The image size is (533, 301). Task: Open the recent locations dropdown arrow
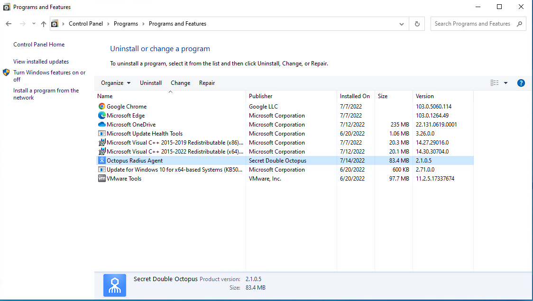coord(34,24)
